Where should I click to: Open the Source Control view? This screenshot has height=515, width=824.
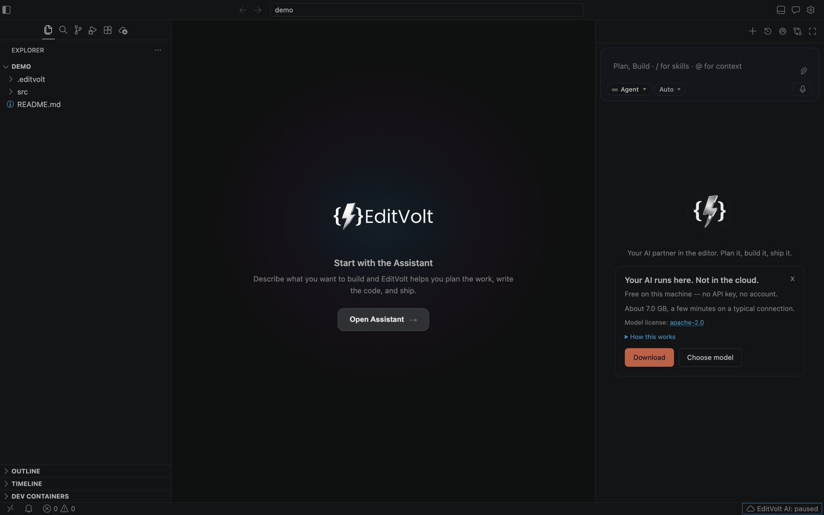(78, 30)
